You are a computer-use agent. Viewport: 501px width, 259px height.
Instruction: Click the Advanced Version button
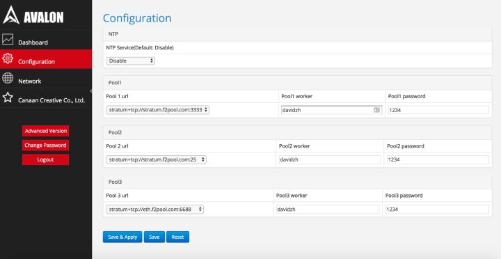click(x=46, y=131)
